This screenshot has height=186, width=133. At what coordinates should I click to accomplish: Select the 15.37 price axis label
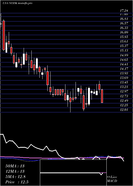click(124, 46)
